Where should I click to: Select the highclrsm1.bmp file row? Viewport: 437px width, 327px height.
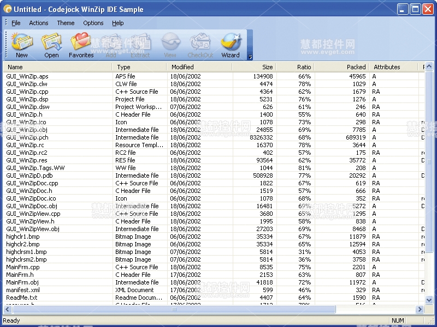214,252
